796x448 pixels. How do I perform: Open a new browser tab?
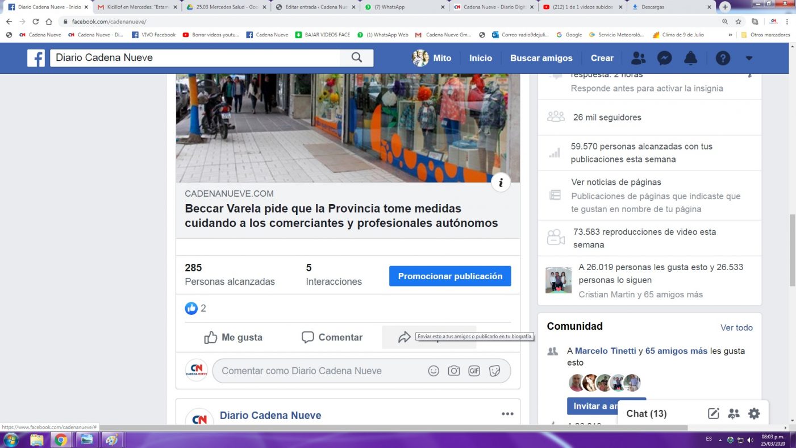tap(725, 7)
